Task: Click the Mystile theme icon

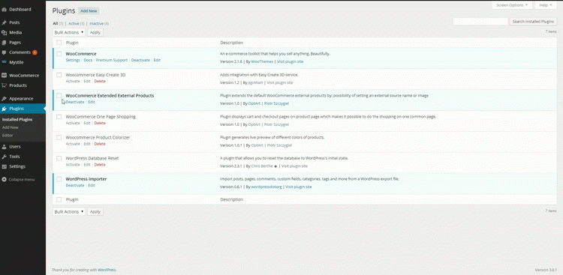Action: (4, 62)
